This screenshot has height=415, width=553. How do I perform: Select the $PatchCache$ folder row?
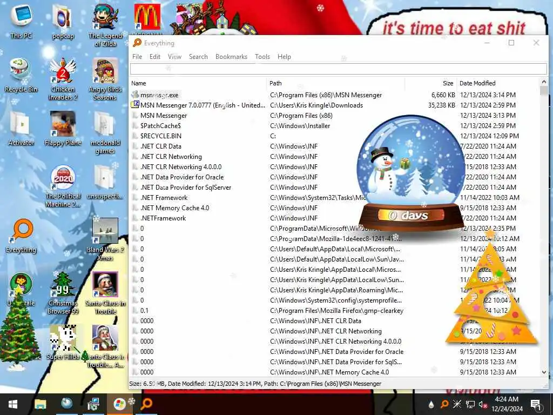pyautogui.click(x=335, y=125)
